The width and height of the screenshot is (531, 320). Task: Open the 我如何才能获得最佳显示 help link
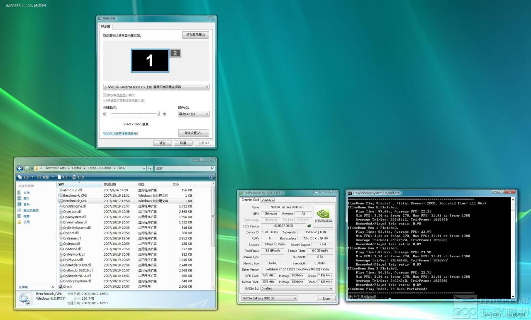pyautogui.click(x=121, y=134)
